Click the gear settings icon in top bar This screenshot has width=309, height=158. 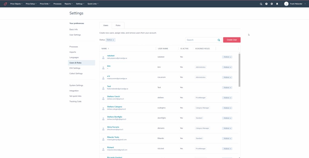(272, 4)
